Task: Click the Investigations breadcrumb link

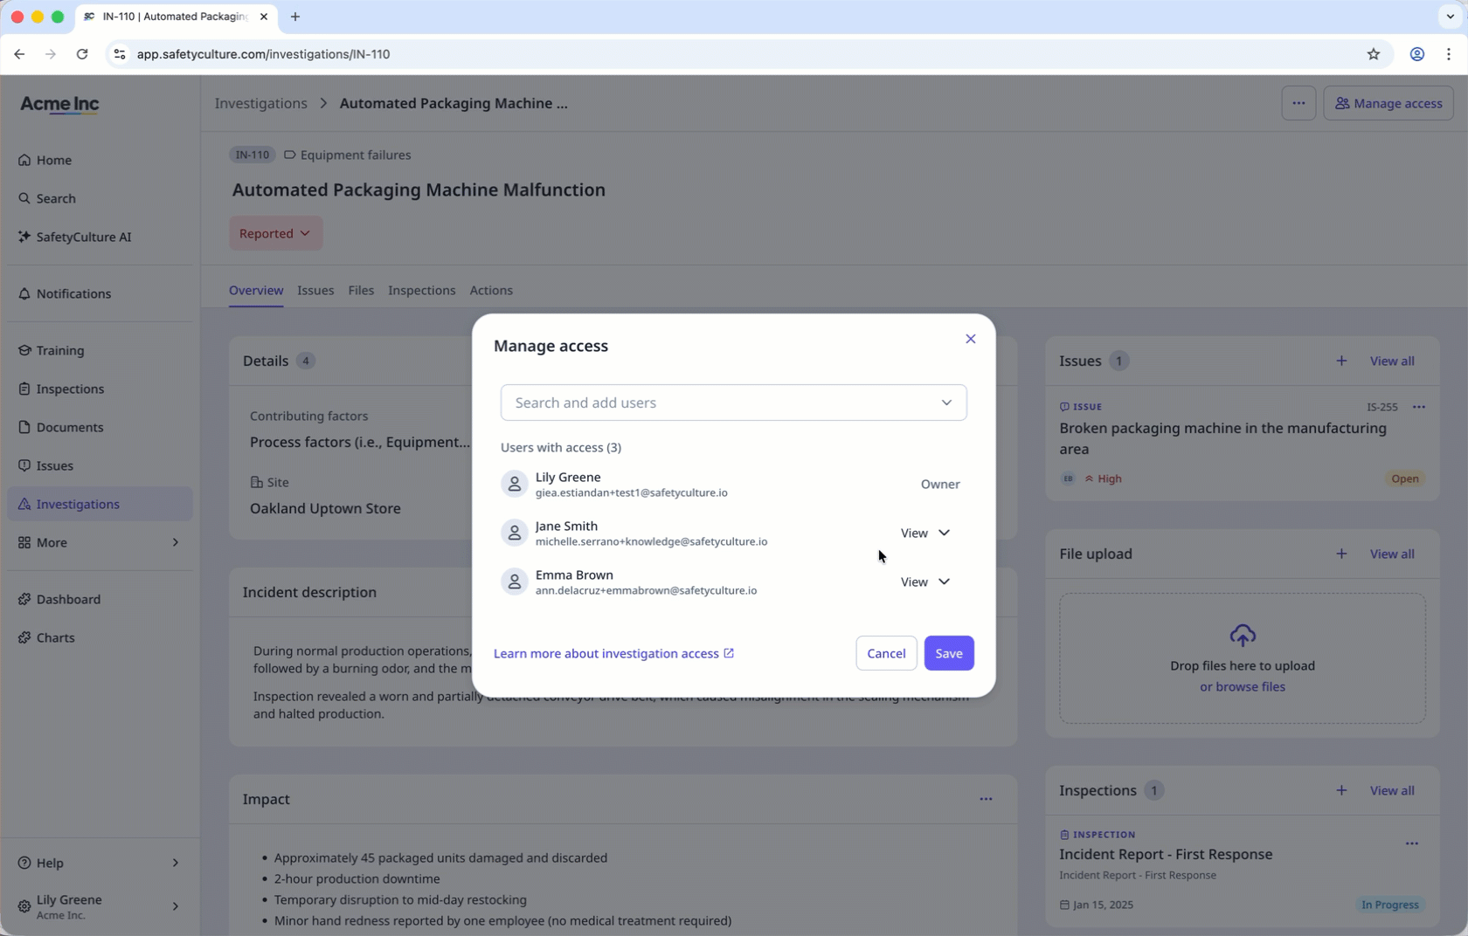Action: coord(260,103)
